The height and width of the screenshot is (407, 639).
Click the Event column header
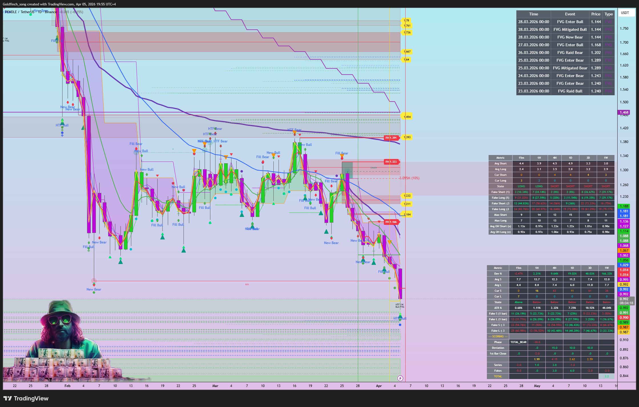pyautogui.click(x=570, y=14)
